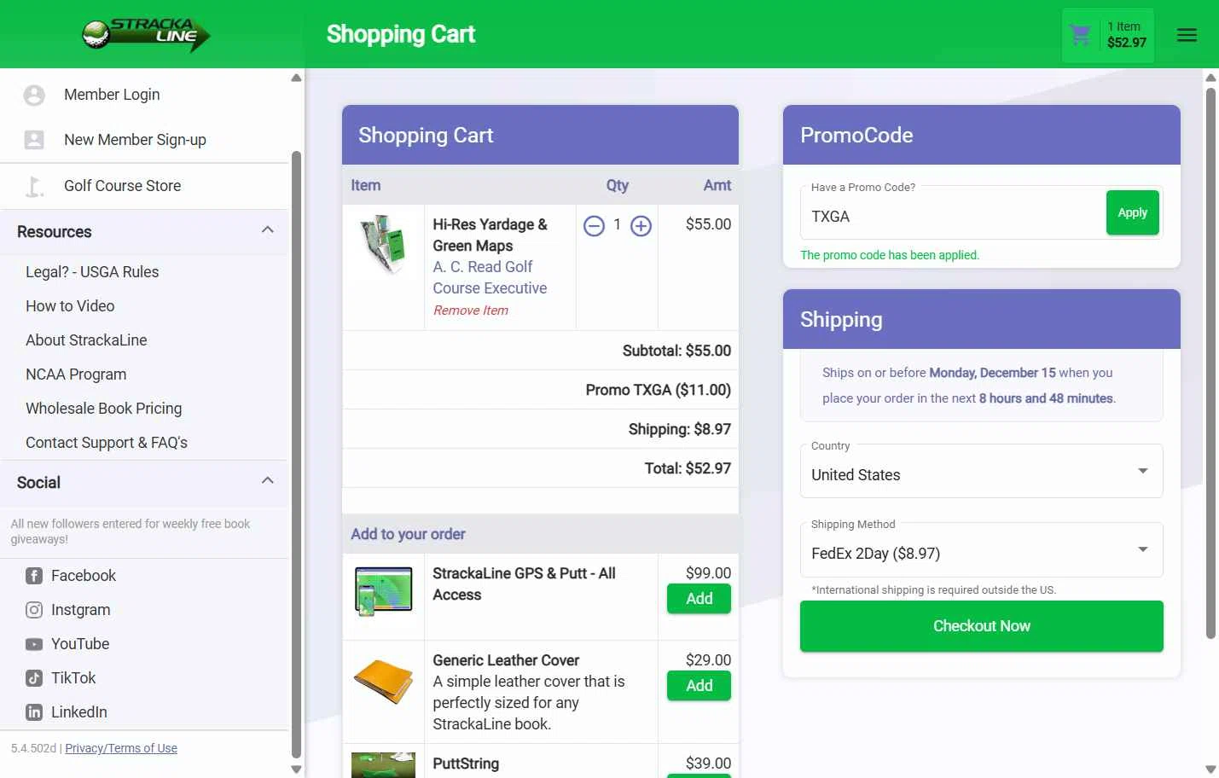Click the LinkedIn icon
Viewport: 1219px width, 778px height.
(34, 712)
